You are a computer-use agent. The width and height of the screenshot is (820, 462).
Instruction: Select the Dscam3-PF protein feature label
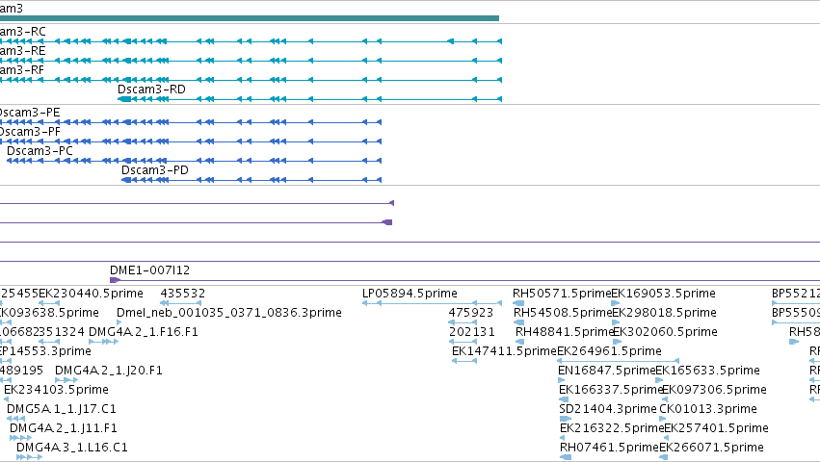(x=29, y=132)
